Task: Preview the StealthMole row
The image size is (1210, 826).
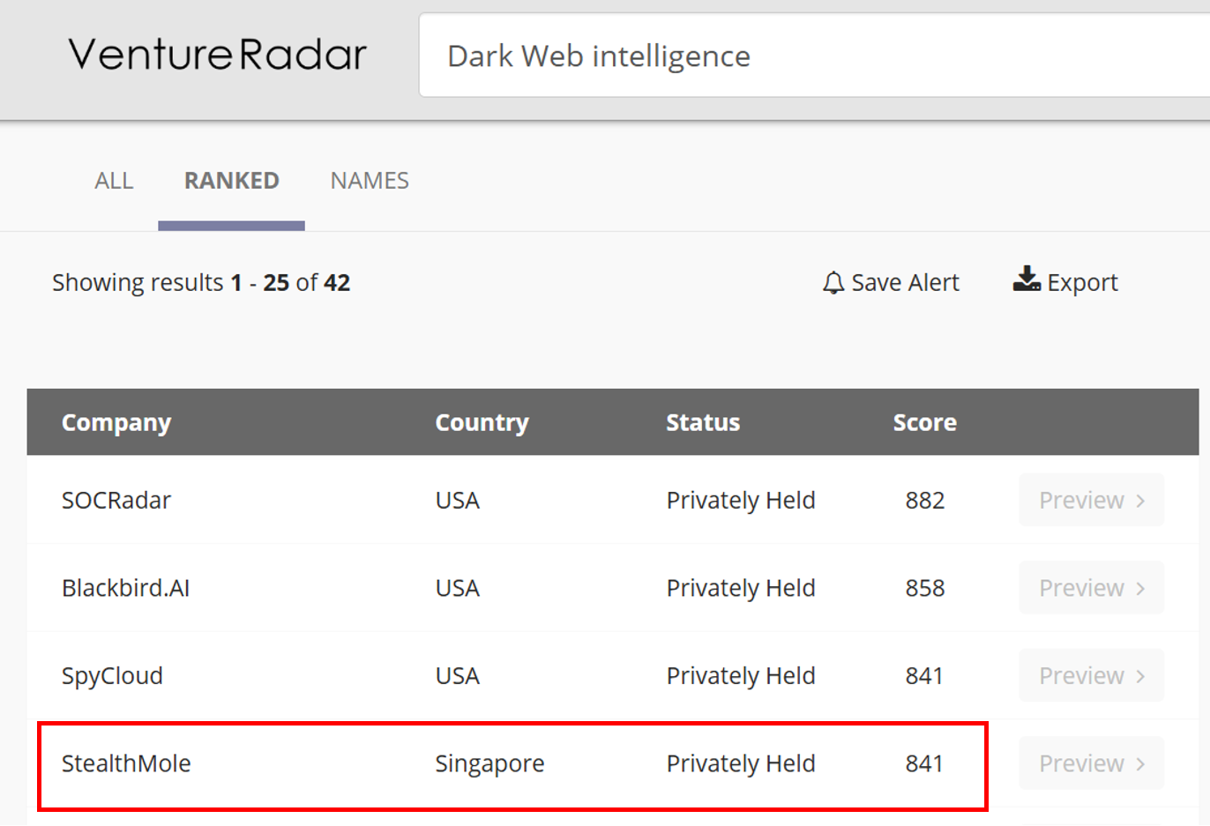Action: point(1092,763)
